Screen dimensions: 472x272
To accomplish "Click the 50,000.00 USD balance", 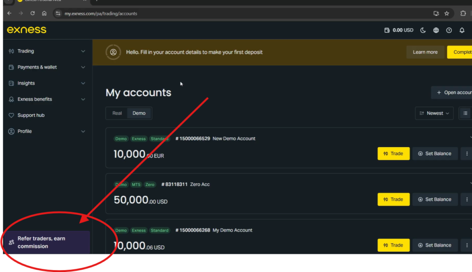I will [x=141, y=200].
